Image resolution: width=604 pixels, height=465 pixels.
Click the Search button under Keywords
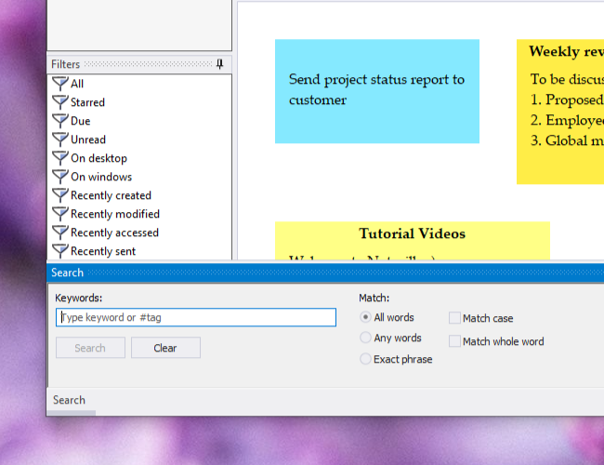pos(90,348)
